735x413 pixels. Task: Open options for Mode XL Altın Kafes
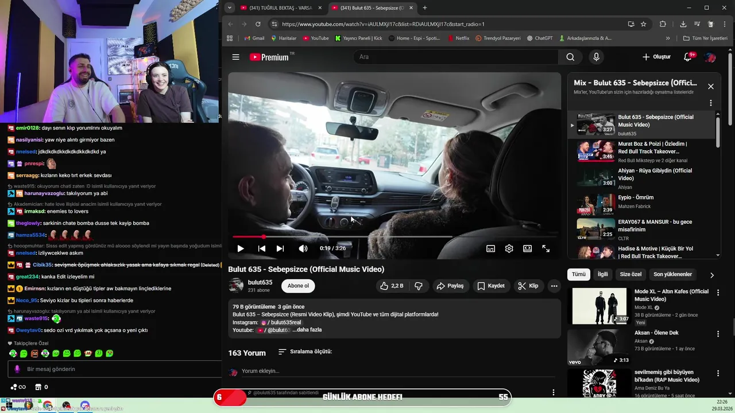coord(718,293)
